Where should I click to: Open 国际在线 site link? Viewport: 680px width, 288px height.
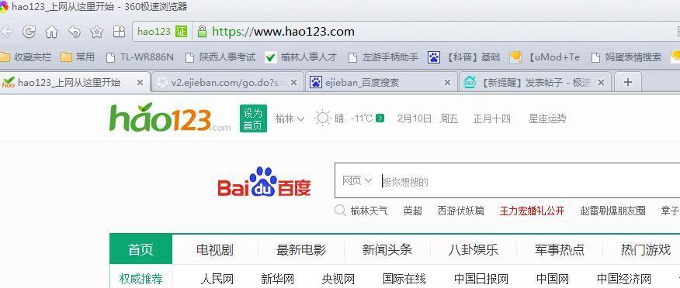point(404,279)
